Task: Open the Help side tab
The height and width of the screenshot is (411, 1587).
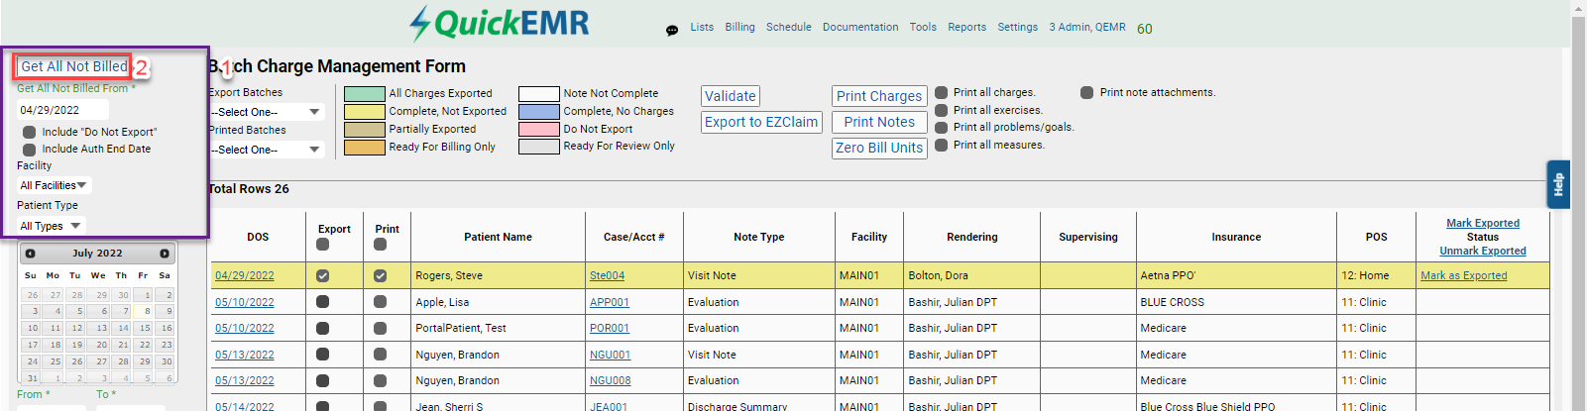Action: [1558, 184]
